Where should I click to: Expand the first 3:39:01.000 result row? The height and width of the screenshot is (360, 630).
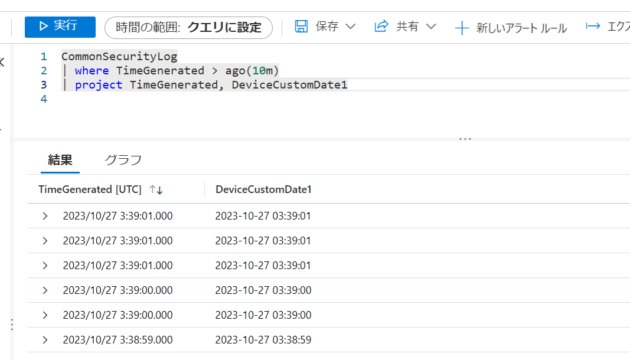(45, 216)
